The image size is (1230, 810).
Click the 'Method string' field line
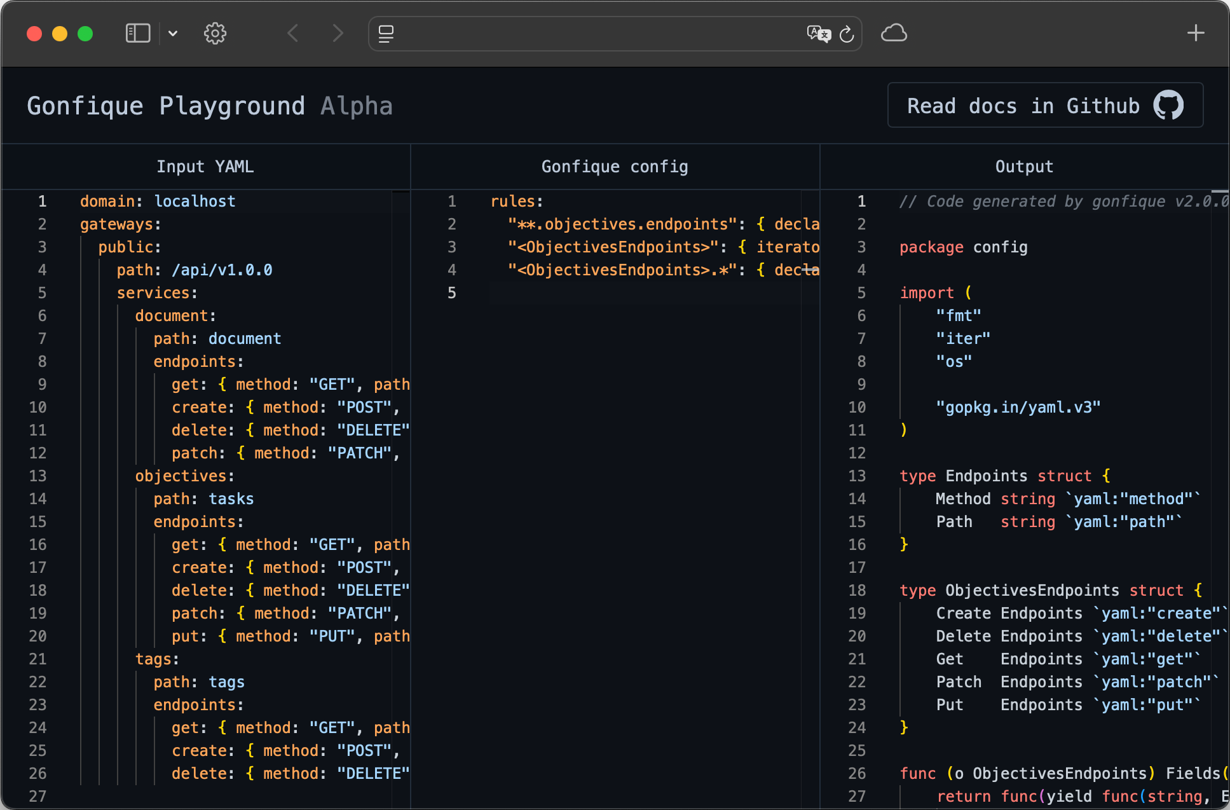[1069, 498]
